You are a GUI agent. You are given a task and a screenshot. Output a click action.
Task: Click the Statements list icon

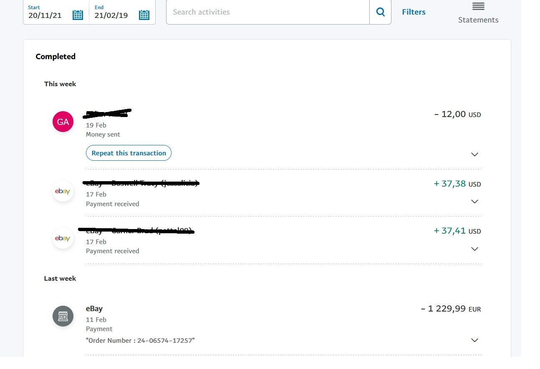(478, 7)
